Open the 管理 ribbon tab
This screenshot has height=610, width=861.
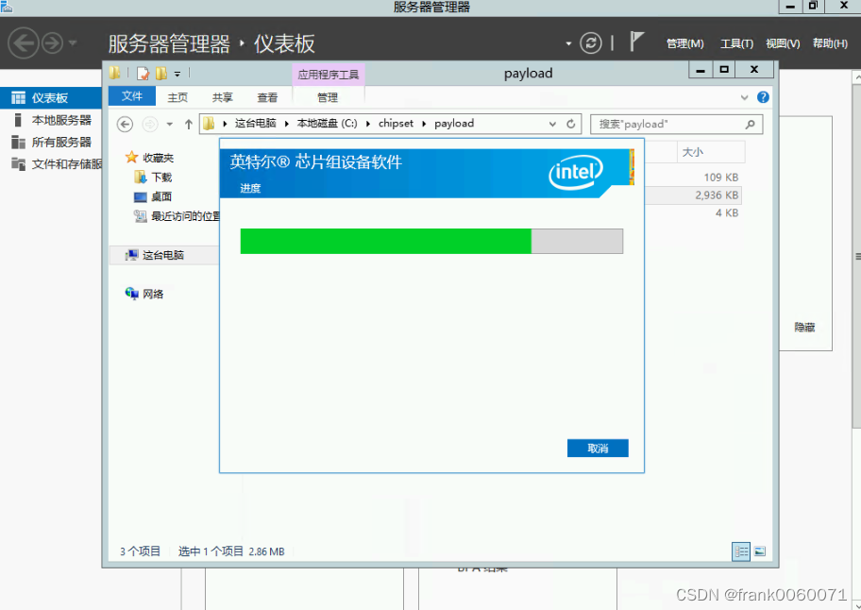point(328,97)
